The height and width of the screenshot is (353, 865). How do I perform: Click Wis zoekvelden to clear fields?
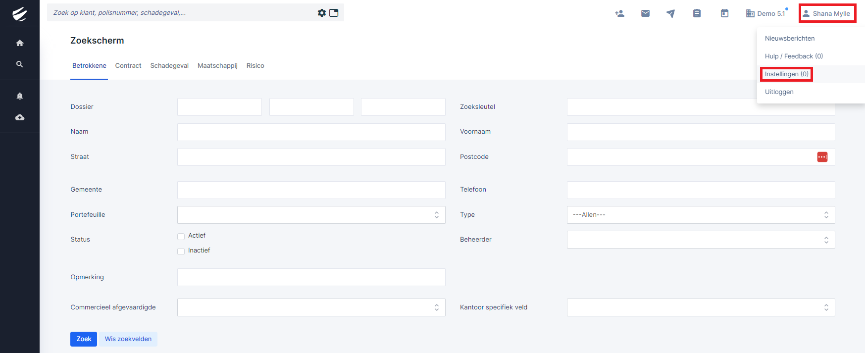point(128,339)
